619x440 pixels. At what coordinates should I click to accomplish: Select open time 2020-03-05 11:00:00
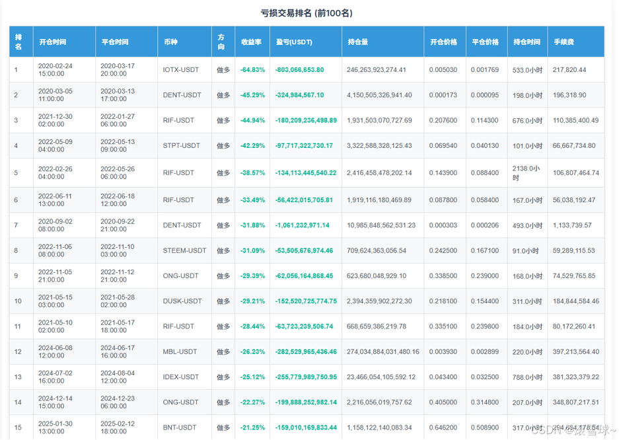click(x=55, y=95)
